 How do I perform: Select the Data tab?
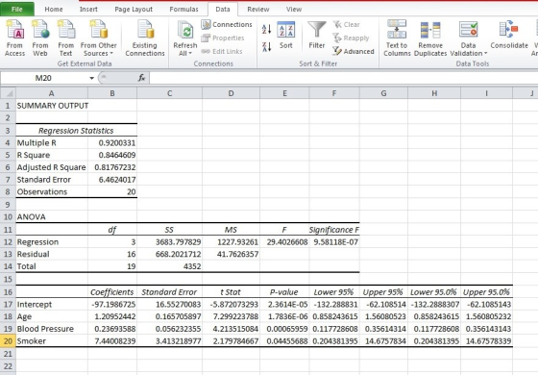pyautogui.click(x=223, y=10)
